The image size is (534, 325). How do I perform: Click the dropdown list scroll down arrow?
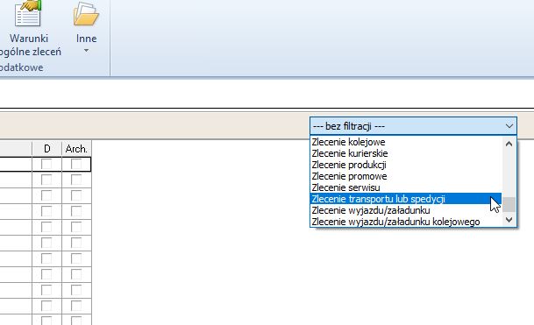509,220
